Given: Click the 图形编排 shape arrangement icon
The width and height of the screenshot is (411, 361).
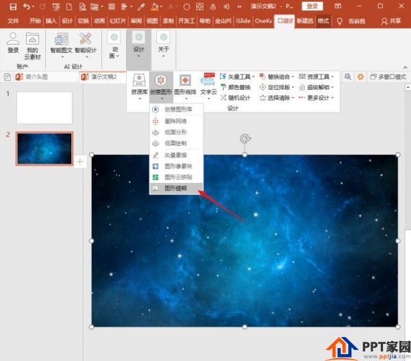Looking at the screenshot, I should click(186, 87).
